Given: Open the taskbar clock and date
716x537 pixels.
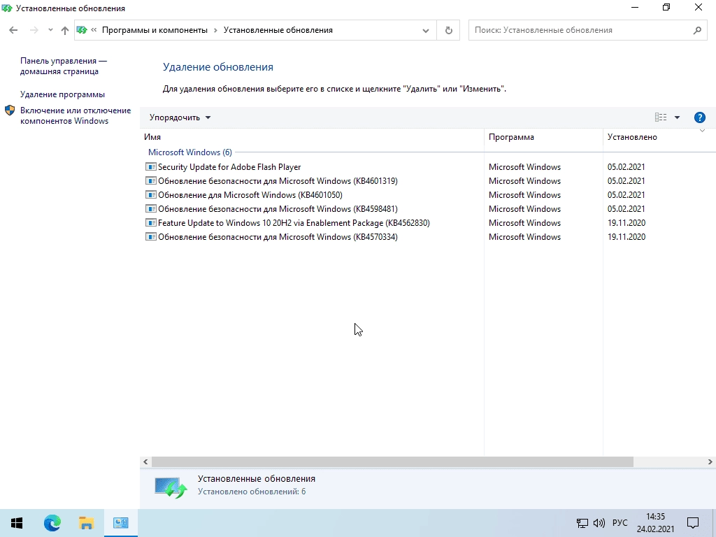Looking at the screenshot, I should coord(655,523).
